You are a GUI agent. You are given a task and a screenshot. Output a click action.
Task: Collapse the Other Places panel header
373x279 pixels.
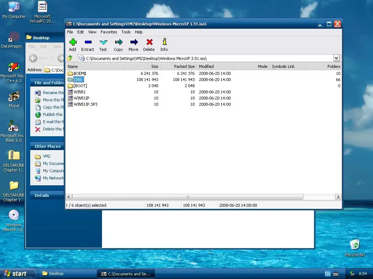click(47, 146)
